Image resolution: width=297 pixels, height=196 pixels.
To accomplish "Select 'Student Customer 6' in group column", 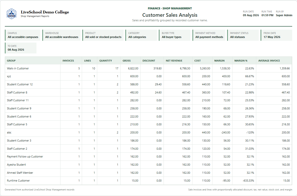I will tap(19, 117).
